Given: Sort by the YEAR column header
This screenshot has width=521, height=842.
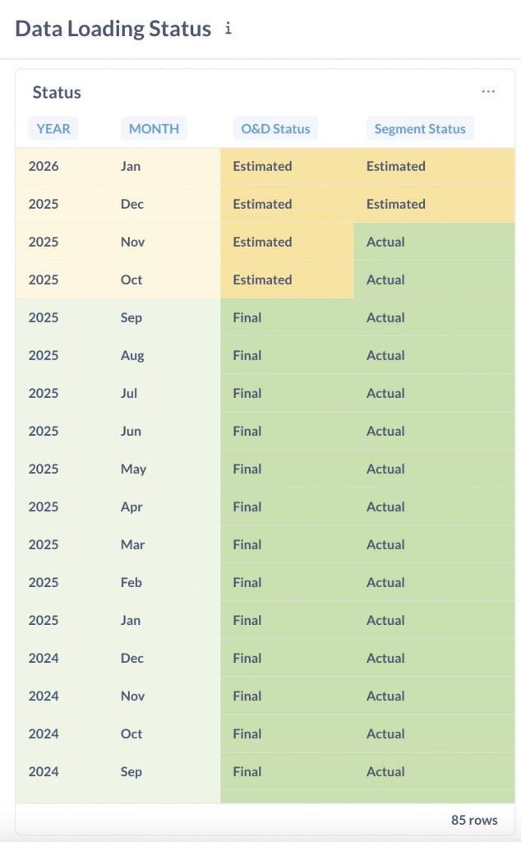Looking at the screenshot, I should (53, 128).
